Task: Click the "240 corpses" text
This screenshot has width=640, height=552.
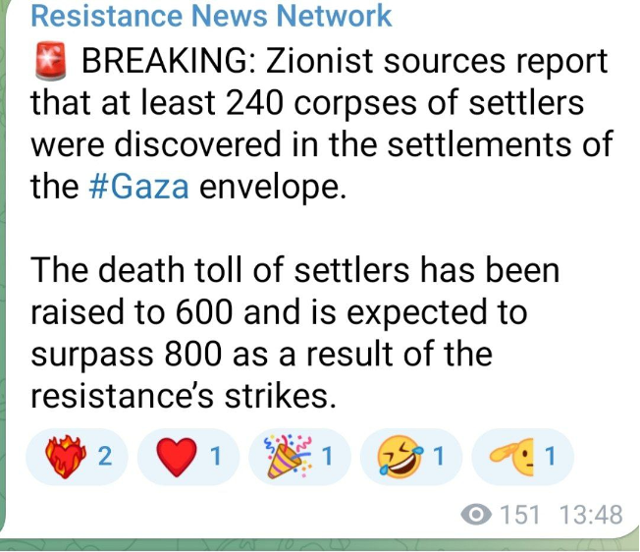Action: click(309, 102)
